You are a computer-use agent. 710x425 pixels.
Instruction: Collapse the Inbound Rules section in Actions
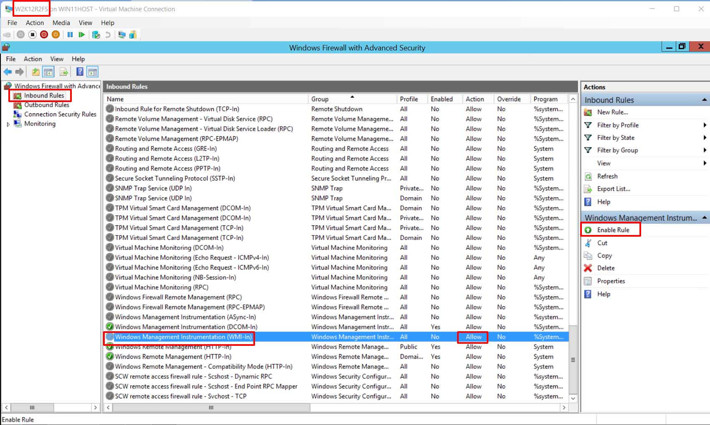[705, 100]
